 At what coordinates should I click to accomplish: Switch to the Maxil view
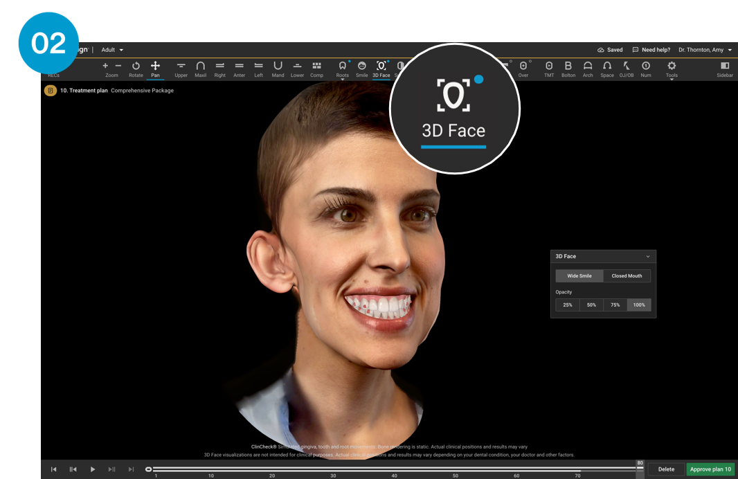[x=201, y=69]
